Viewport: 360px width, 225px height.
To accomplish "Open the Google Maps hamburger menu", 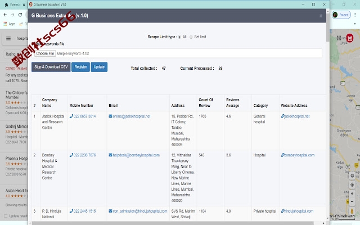I will [8, 38].
